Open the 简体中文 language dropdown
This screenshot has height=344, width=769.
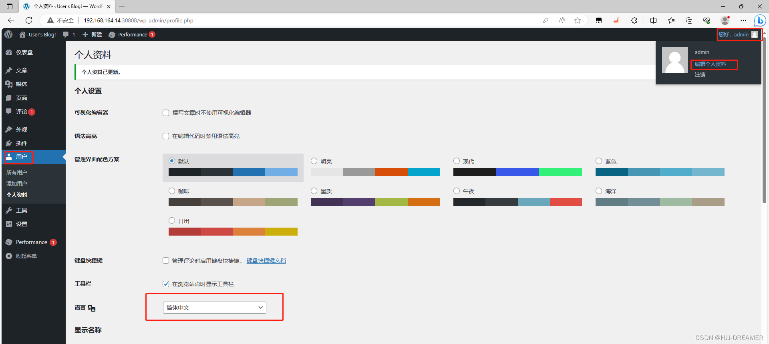(215, 308)
